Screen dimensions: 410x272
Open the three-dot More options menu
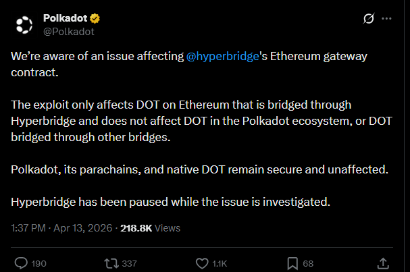click(x=387, y=19)
